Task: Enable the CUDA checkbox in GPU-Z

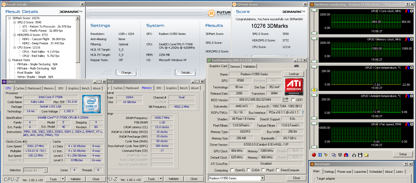Action: 248,170
